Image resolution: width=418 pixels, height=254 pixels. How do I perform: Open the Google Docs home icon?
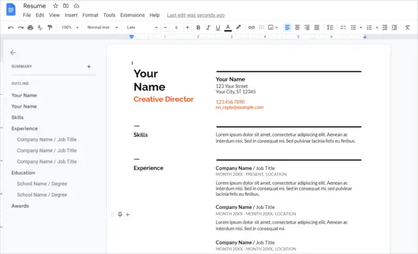(x=11, y=9)
